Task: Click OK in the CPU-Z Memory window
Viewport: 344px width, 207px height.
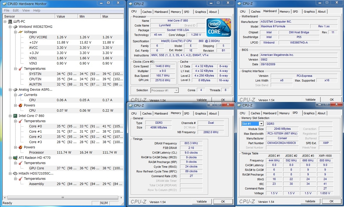Action: (x=223, y=202)
